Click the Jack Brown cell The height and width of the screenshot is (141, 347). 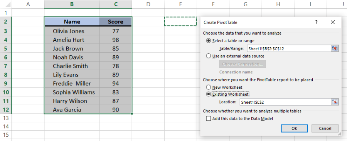pyautogui.click(x=72, y=48)
